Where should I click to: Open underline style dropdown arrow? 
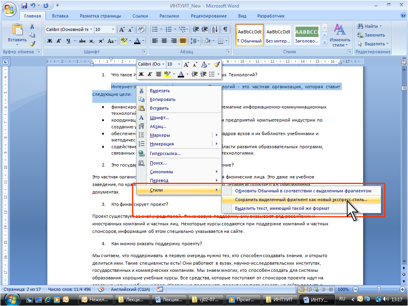(75, 41)
